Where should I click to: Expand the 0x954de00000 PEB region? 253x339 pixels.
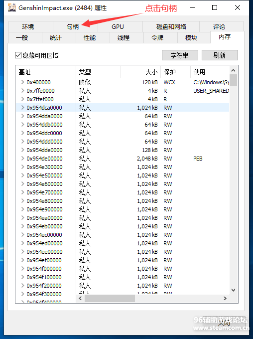pyautogui.click(x=22, y=159)
